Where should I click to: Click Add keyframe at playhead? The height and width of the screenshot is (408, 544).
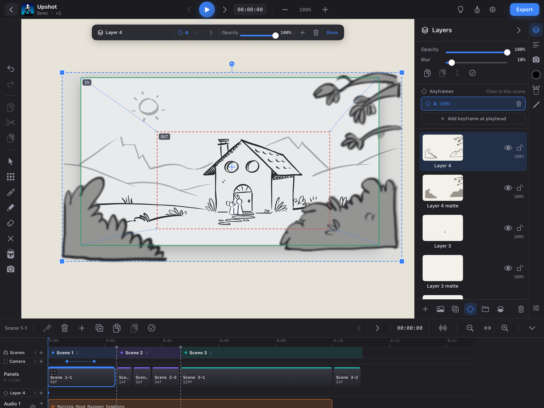pos(473,119)
